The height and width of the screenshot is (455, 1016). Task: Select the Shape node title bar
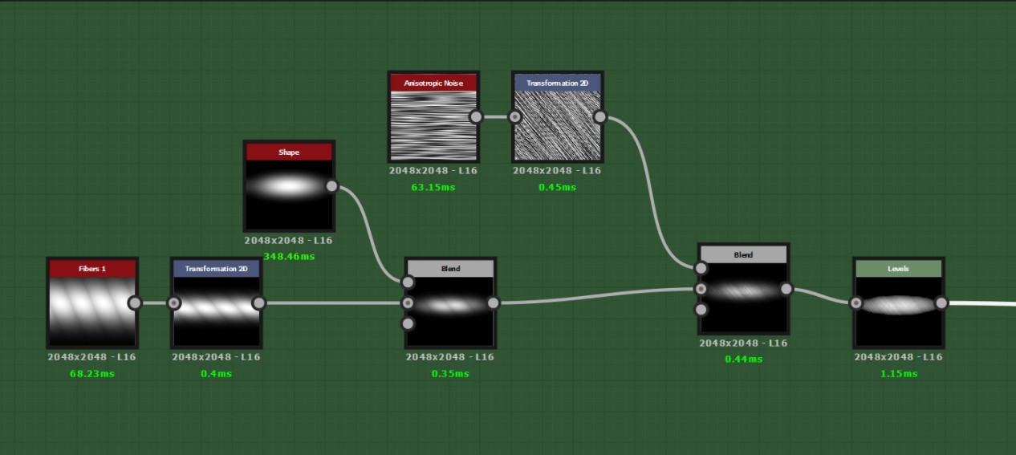pyautogui.click(x=289, y=152)
